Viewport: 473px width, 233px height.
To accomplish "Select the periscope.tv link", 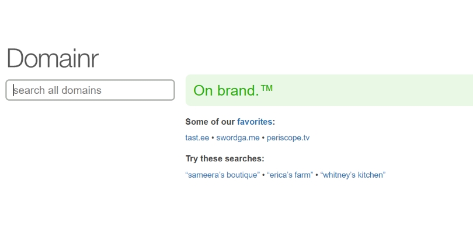I will point(288,138).
